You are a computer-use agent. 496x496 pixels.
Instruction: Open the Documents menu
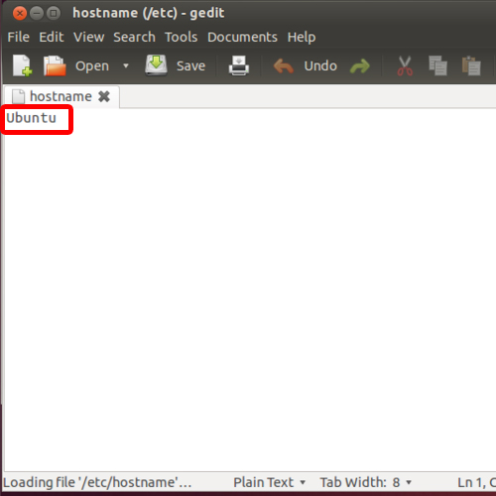click(x=242, y=37)
